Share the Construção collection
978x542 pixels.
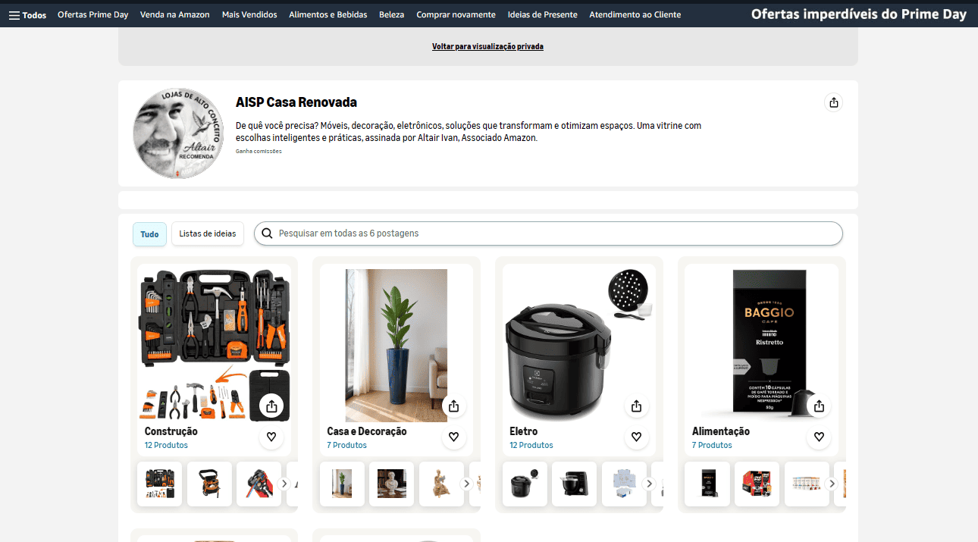pyautogui.click(x=272, y=406)
